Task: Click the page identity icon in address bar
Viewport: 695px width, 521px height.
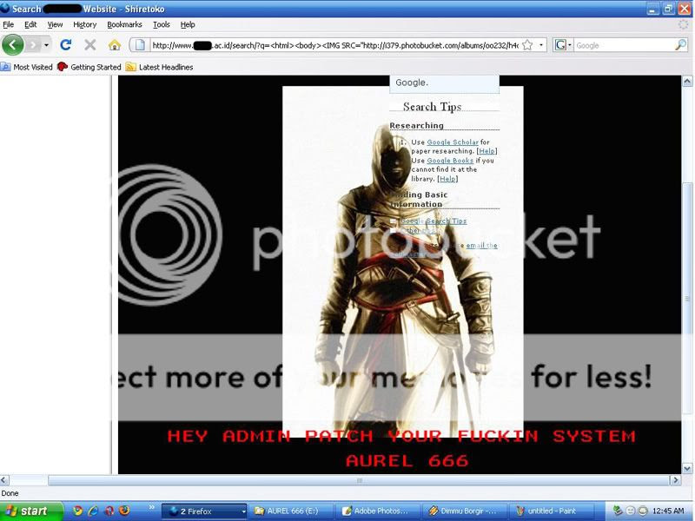Action: click(140, 45)
